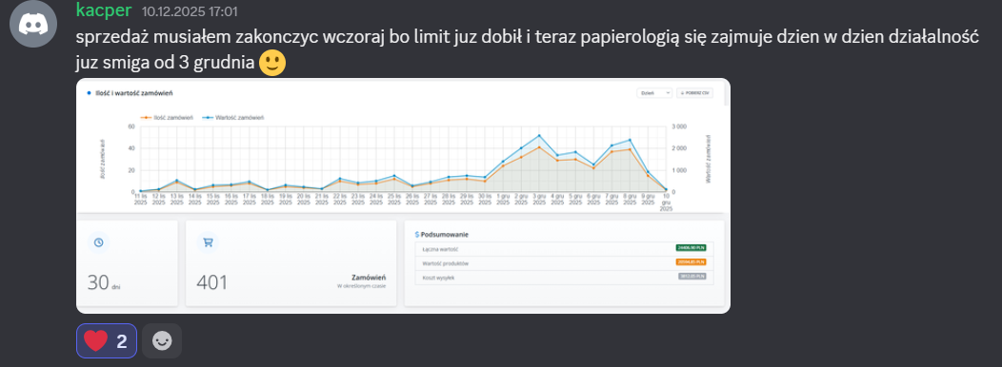Toggle the Wartość zamówień legend item
The width and height of the screenshot is (1002, 367).
[233, 118]
